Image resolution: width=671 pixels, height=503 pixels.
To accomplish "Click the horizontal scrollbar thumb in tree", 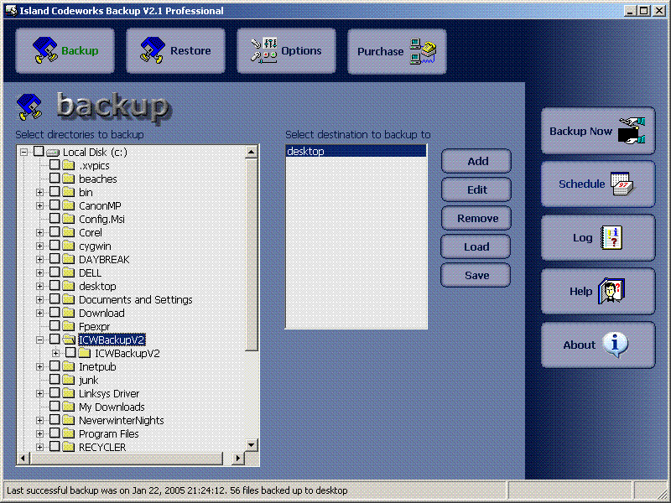I will click(126, 458).
